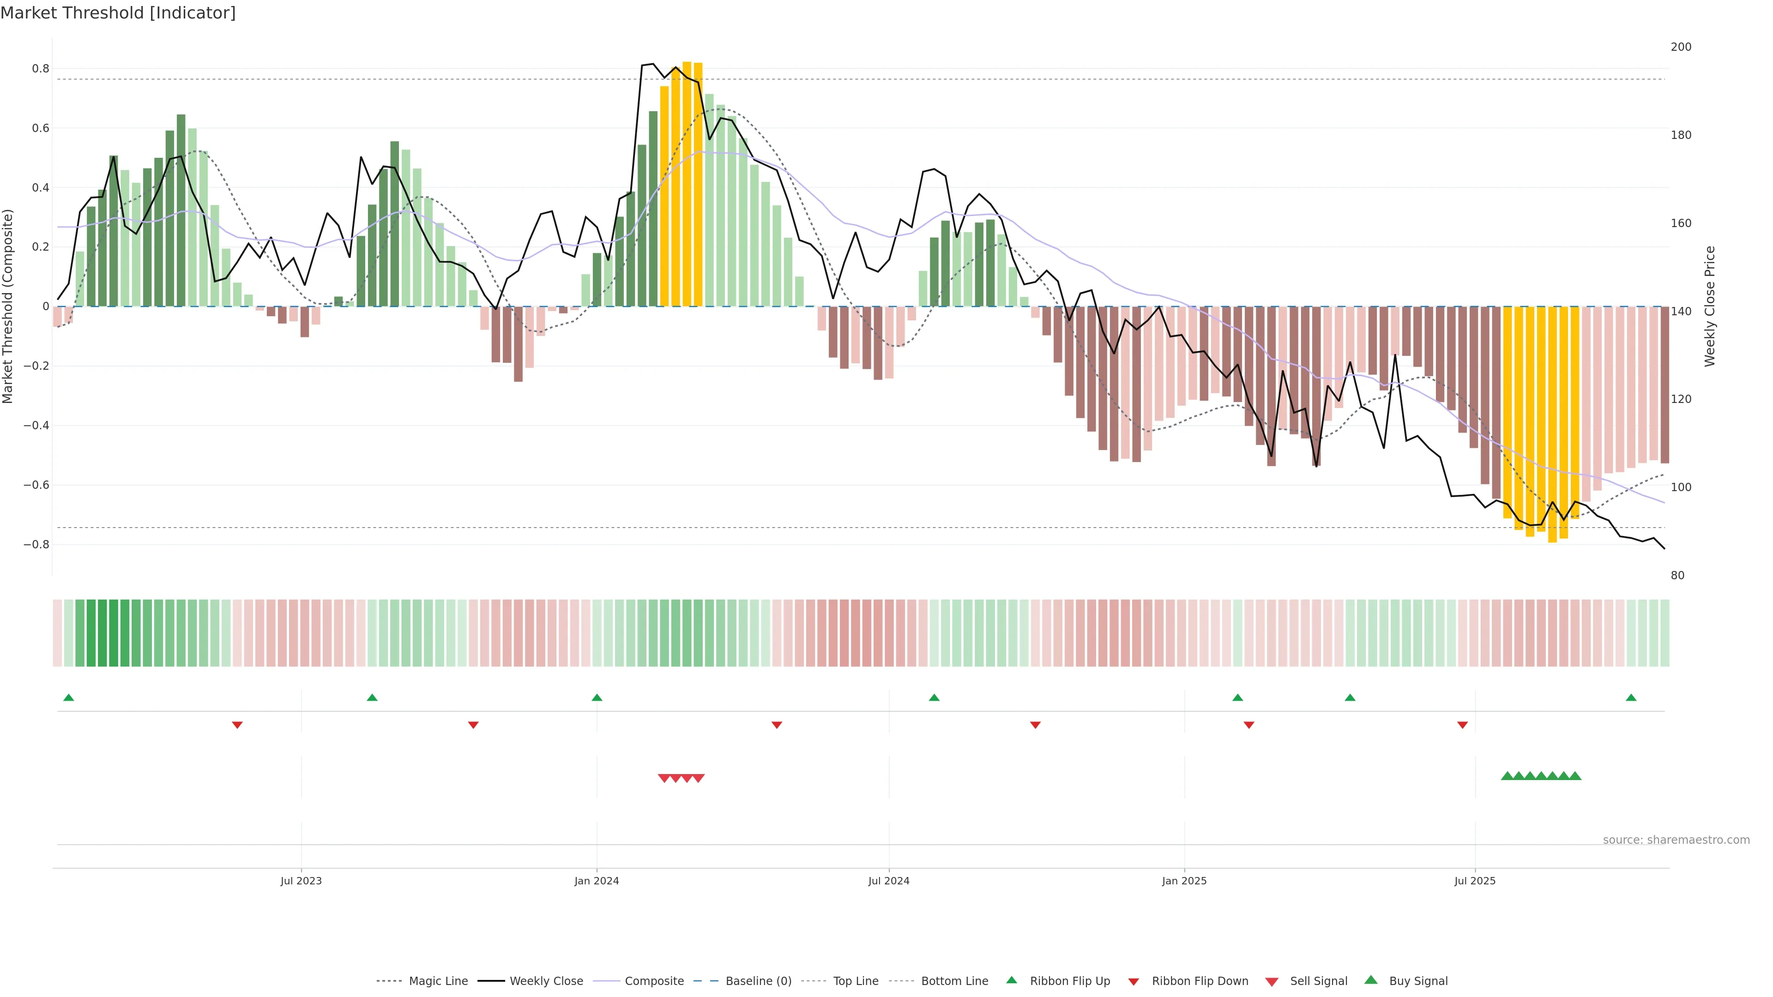Click the final Ribbon Flip Up marker after Jul 2025
This screenshot has height=997, width=1773.
(1630, 698)
